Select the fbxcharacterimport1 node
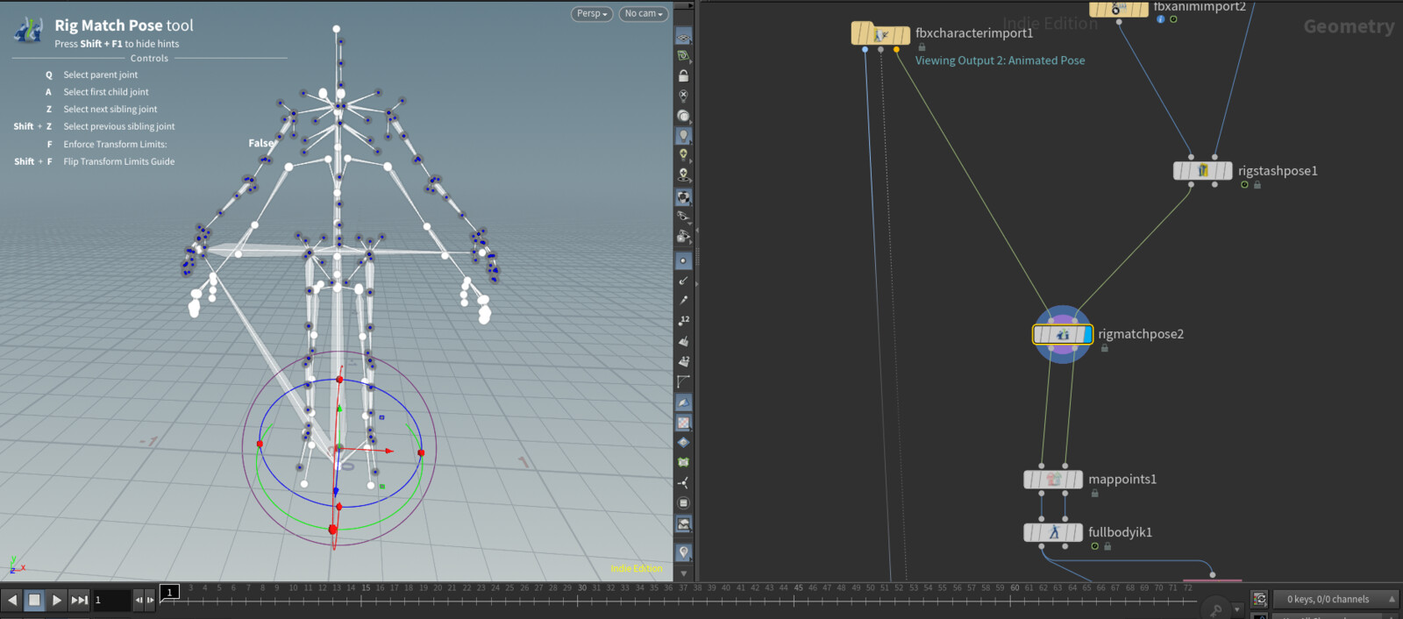 point(880,34)
